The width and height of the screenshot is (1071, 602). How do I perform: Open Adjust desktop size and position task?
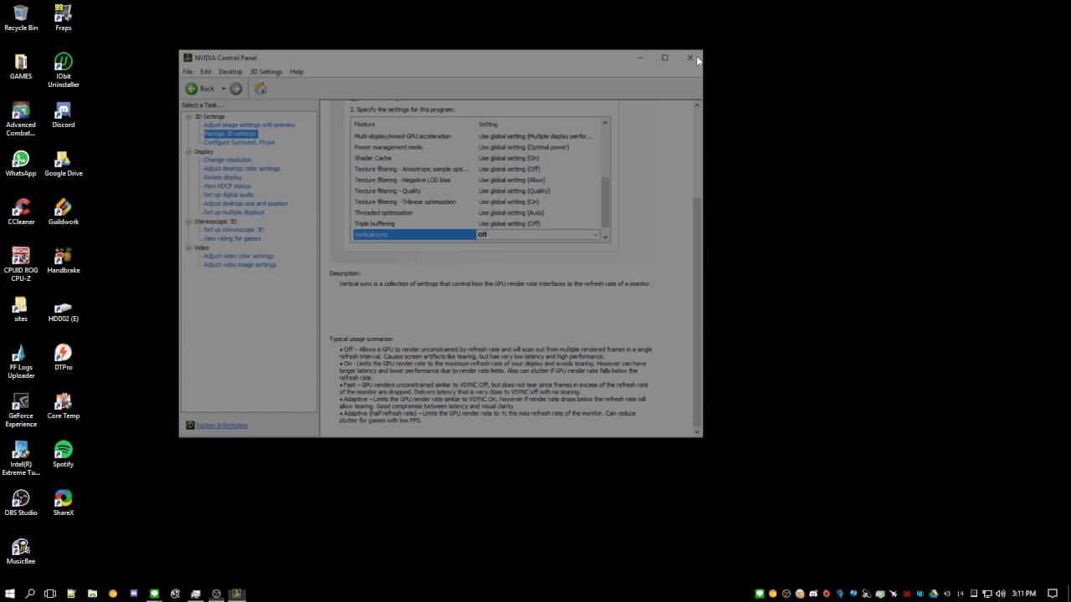point(246,203)
